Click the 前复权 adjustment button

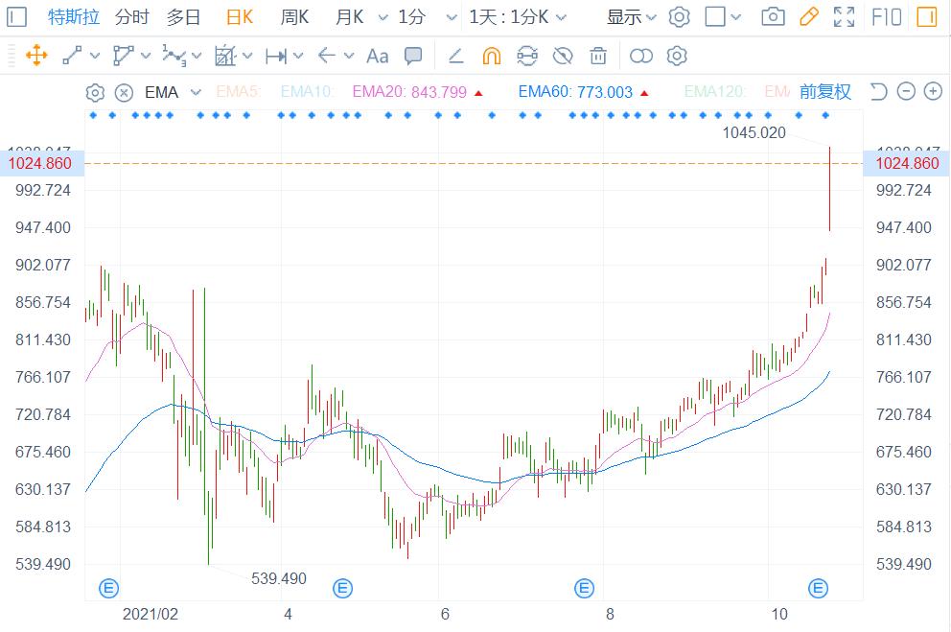click(824, 92)
